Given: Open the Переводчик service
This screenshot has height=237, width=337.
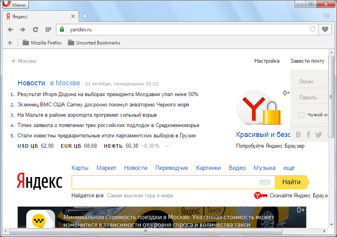Looking at the screenshot, I should pos(172,168).
